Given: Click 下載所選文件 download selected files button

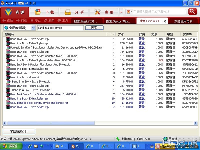Looking at the screenshot, I should point(19,131).
